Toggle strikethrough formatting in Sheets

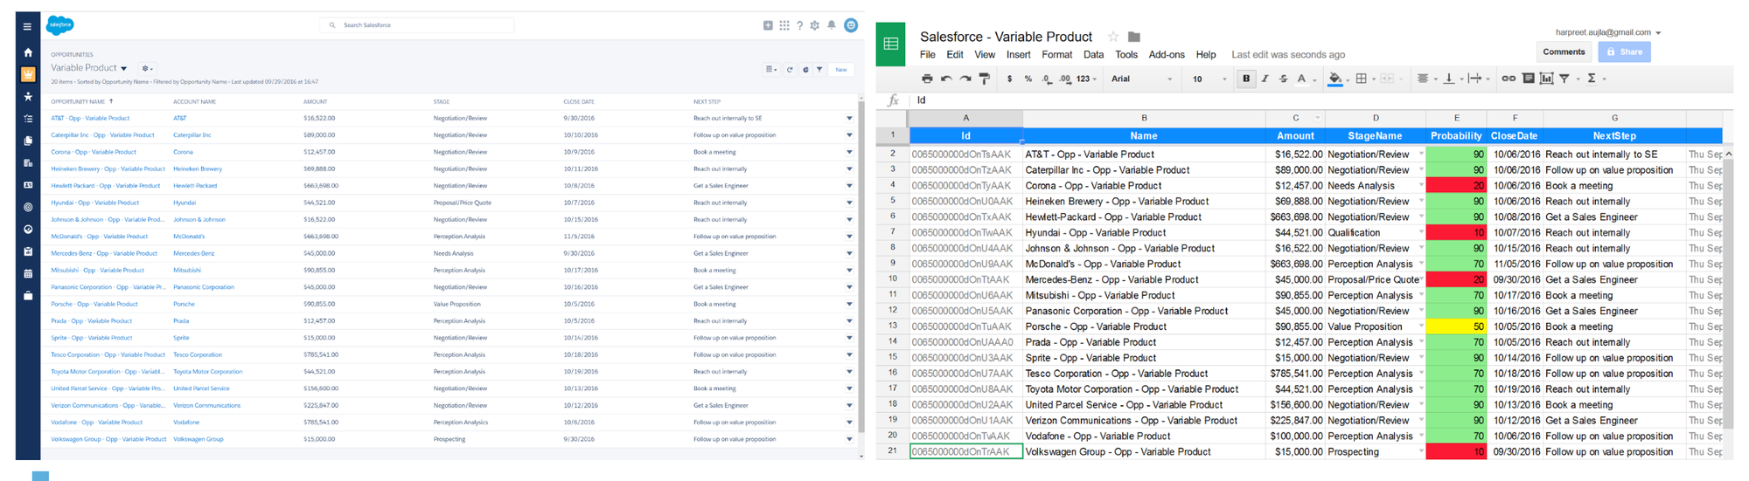click(1283, 79)
